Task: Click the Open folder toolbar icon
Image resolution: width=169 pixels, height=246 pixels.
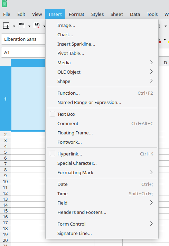Action: (21, 26)
